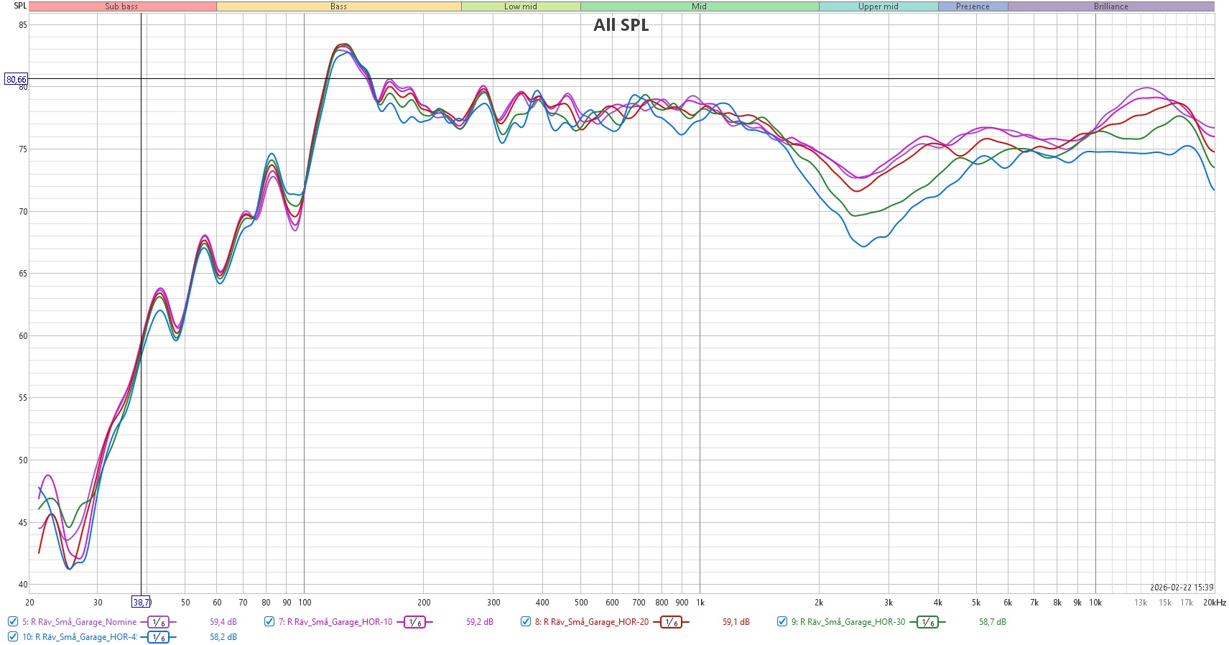Click the red 1/6 smoothing icon for HOR-20
The width and height of the screenshot is (1229, 645).
tap(671, 622)
